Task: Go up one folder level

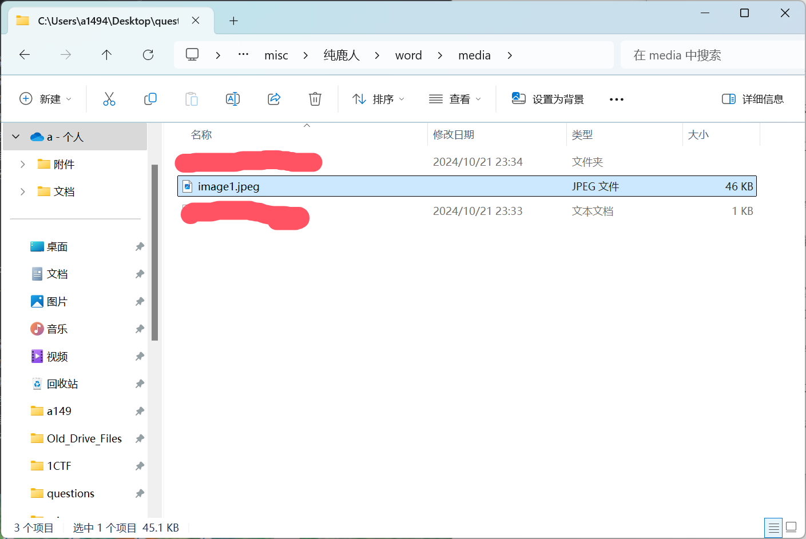Action: tap(107, 55)
